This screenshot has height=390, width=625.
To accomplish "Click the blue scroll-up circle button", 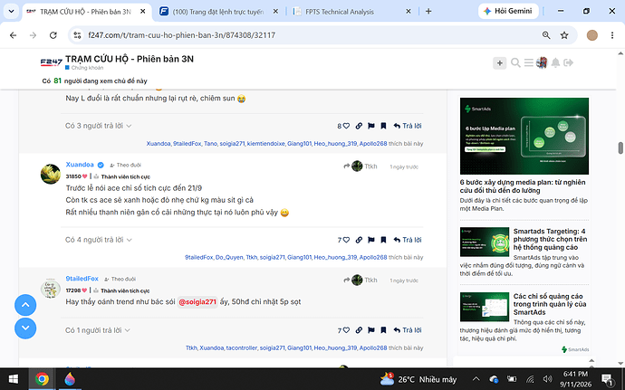I will coord(25,305).
